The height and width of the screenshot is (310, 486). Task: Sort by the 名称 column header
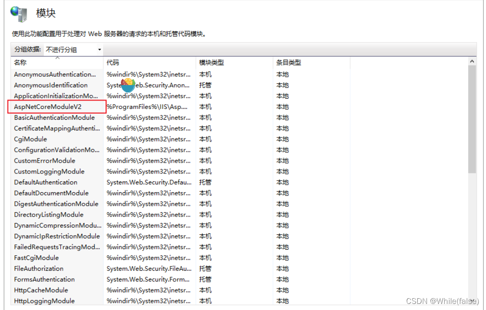pos(57,63)
